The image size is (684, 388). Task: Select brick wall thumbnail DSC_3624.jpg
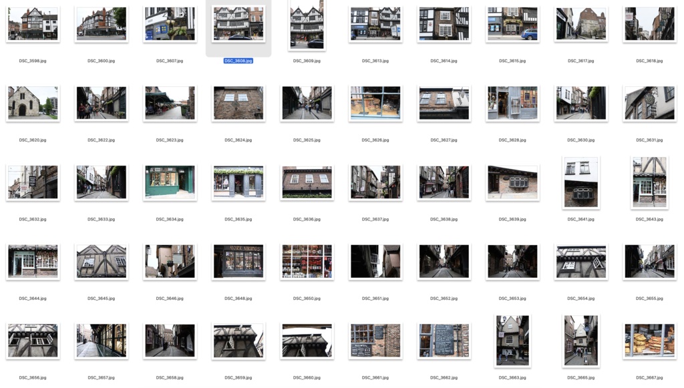click(x=238, y=104)
